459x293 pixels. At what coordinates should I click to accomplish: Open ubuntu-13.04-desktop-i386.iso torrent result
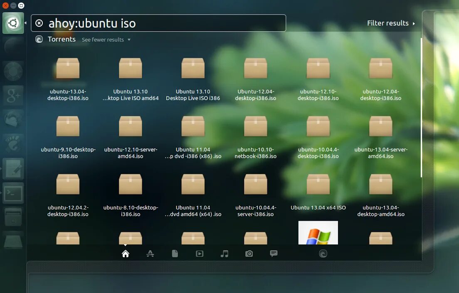click(x=68, y=79)
